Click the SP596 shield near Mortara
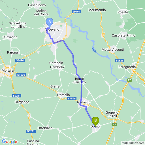 pos(21,75)
